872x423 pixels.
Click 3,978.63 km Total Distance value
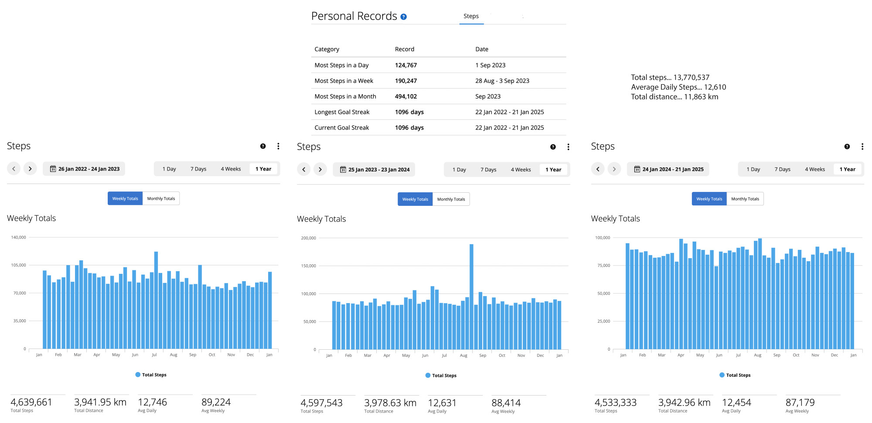(390, 403)
